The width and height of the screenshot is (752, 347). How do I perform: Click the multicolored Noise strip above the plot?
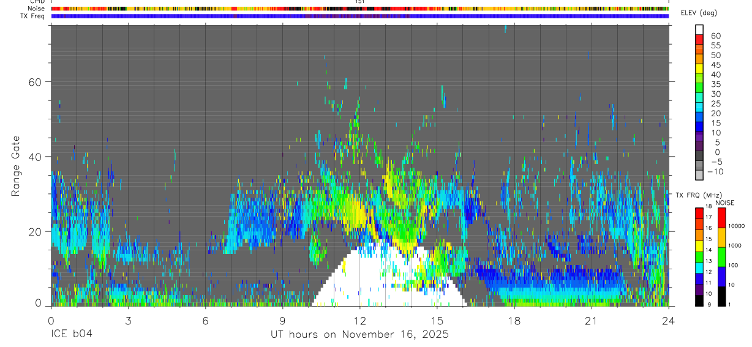[x=360, y=9]
